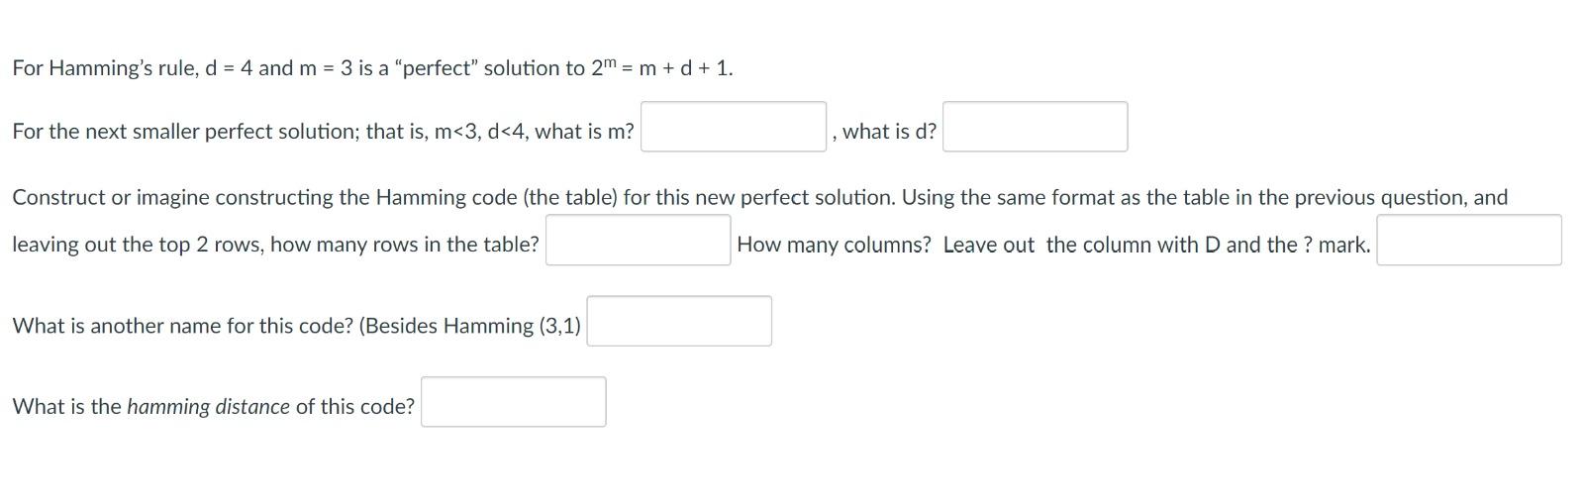Image resolution: width=1584 pixels, height=502 pixels.
Task: Click the answer box for 'what is d?'
Action: click(x=1035, y=127)
